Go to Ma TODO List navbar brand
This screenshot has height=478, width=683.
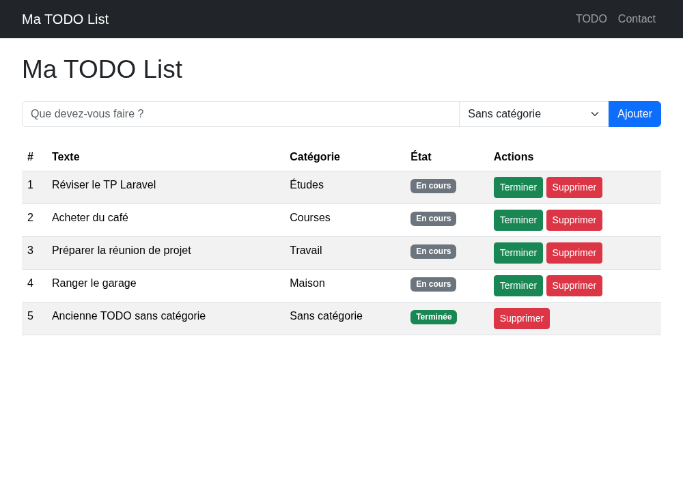pyautogui.click(x=66, y=19)
